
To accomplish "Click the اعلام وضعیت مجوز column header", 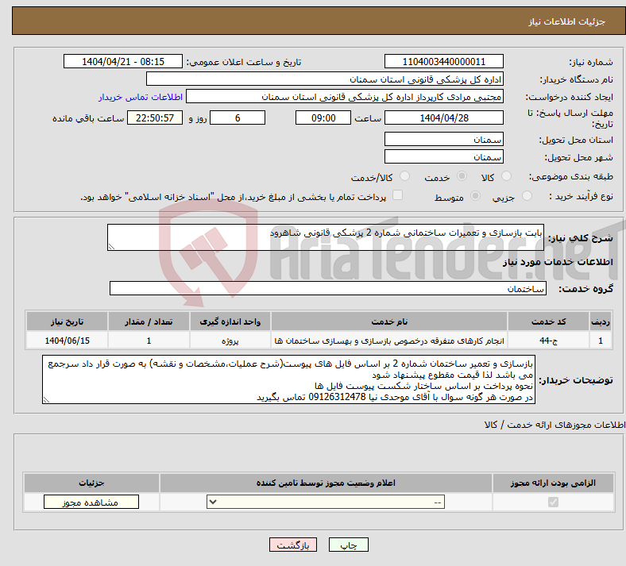I will point(326,483).
